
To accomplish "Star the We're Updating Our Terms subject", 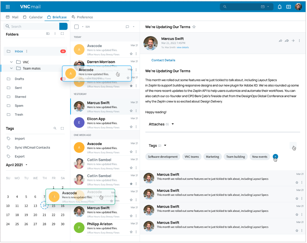I will [x=194, y=27].
